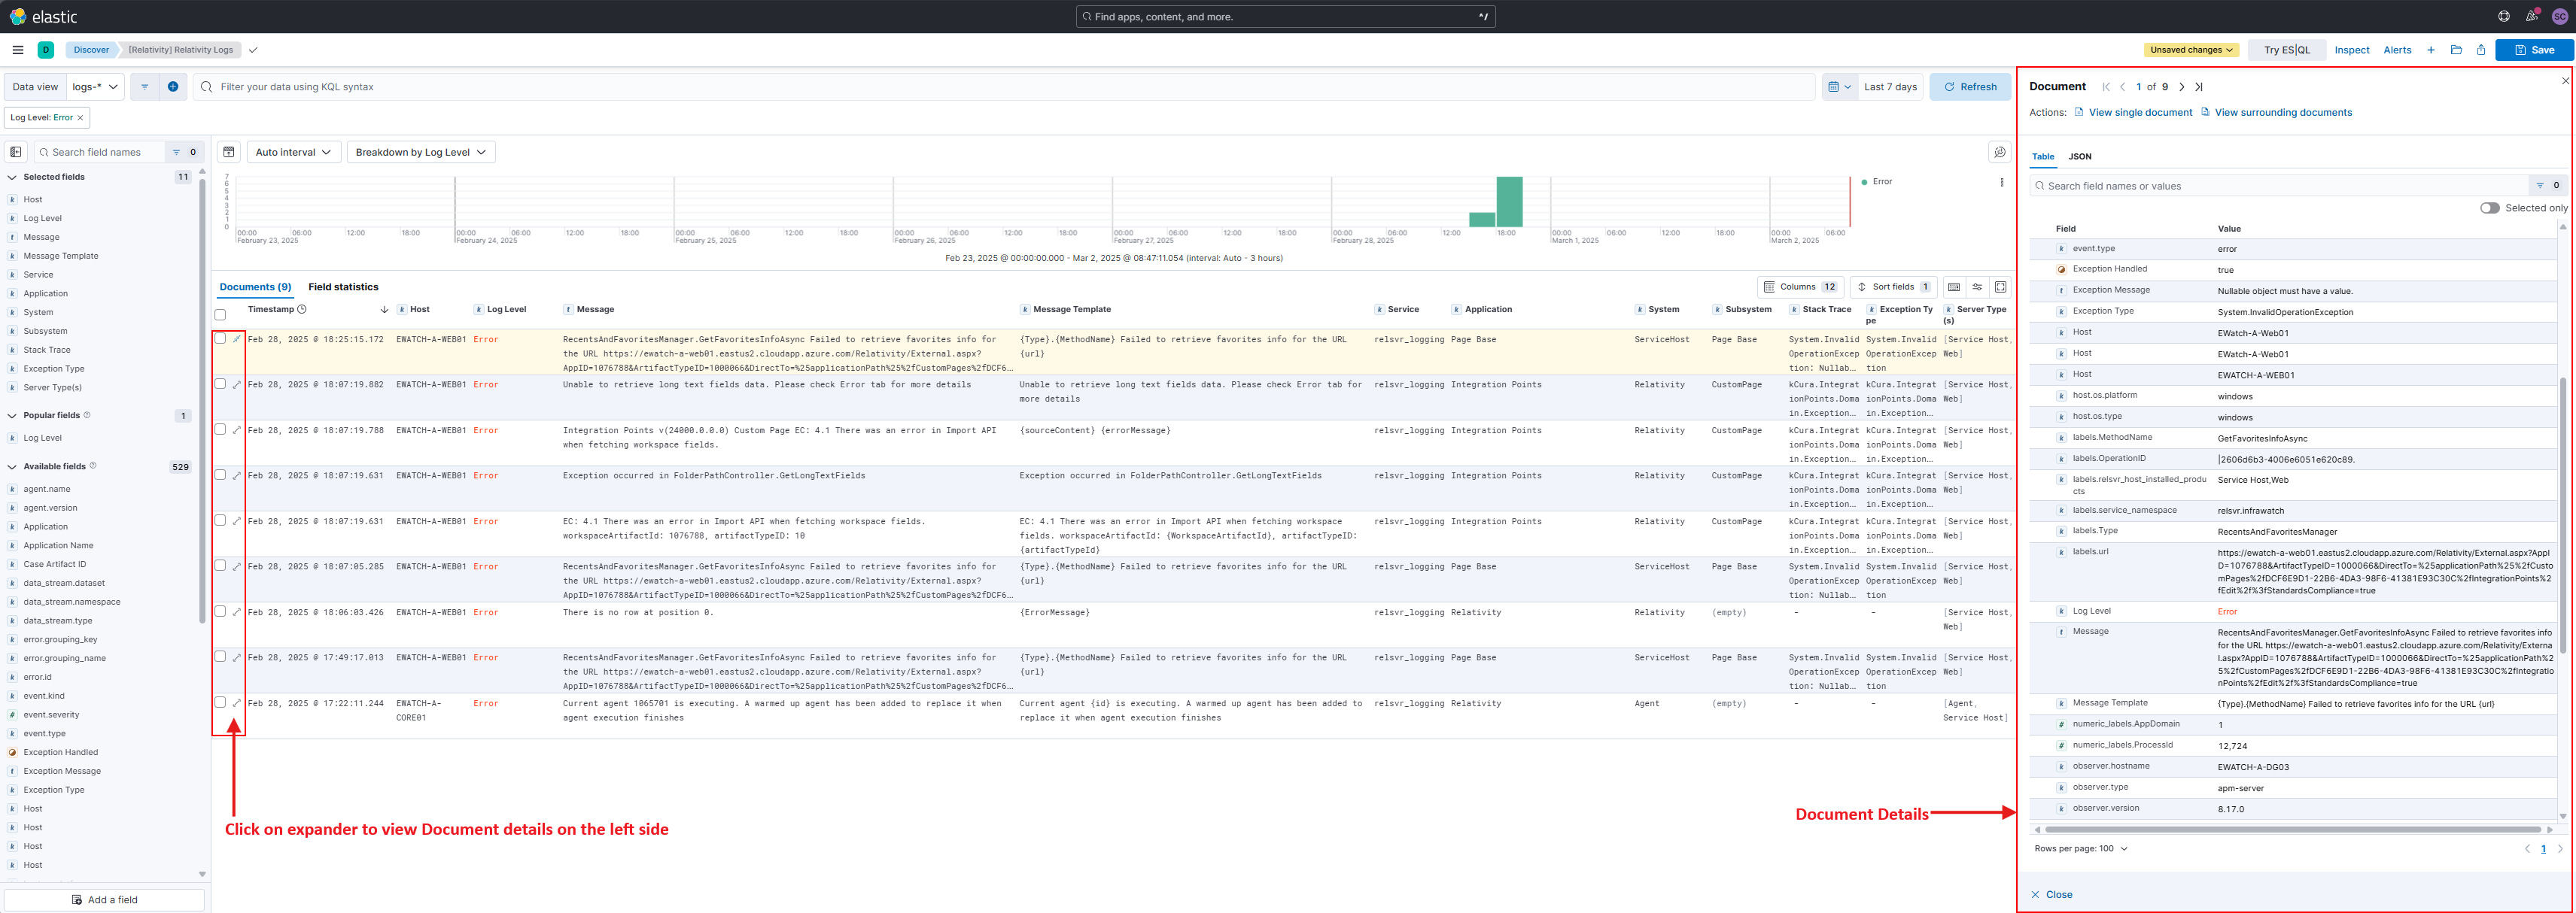Viewport: 2576px width, 913px height.
Task: Open keyboard shortcuts icon in grid toolbar
Action: click(1954, 287)
